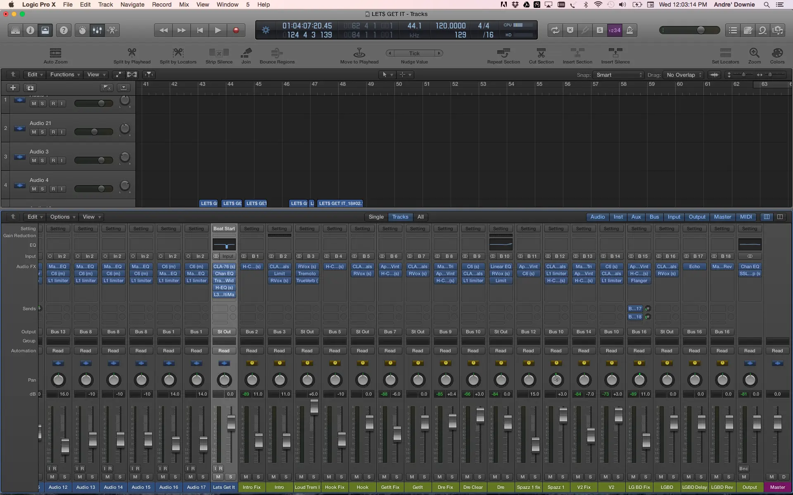
Task: Click Move to Playhead icon
Action: pos(359,56)
